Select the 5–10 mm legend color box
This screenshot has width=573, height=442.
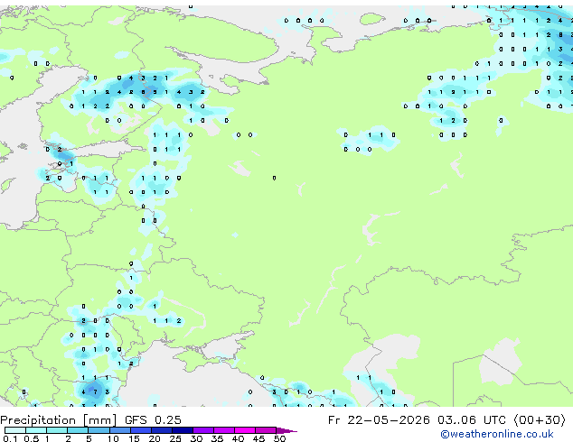pyautogui.click(x=99, y=430)
